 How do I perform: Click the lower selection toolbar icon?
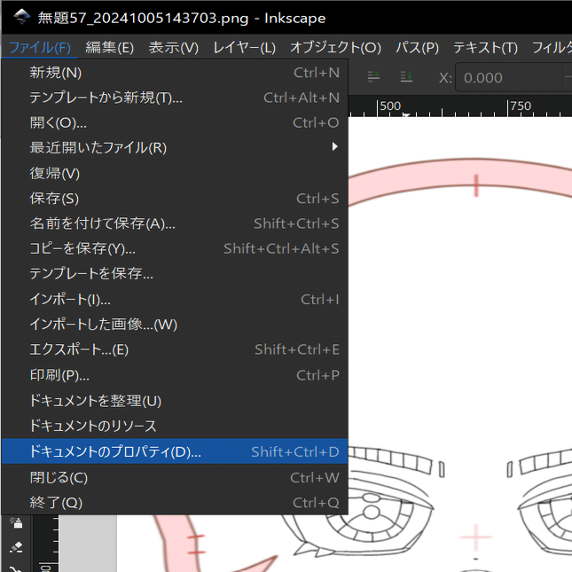point(406,76)
